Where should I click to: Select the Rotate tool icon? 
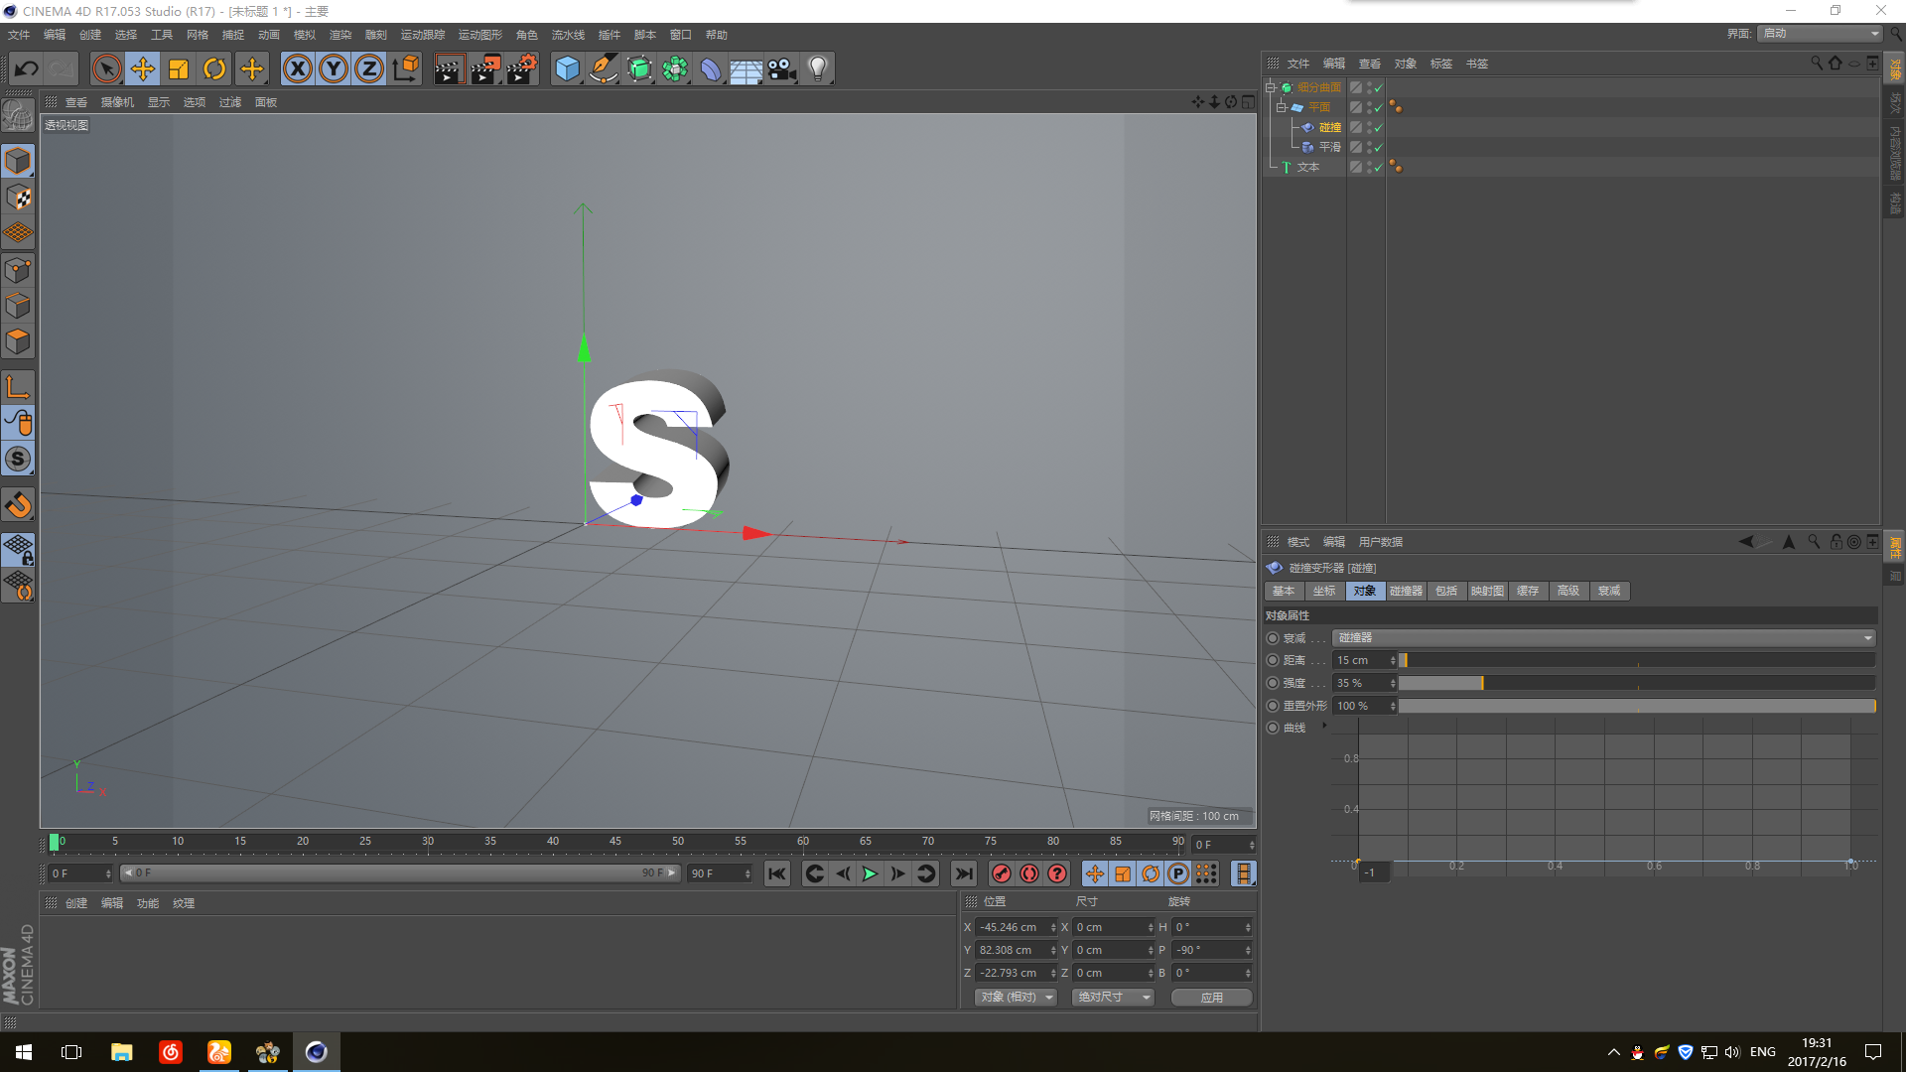coord(214,68)
